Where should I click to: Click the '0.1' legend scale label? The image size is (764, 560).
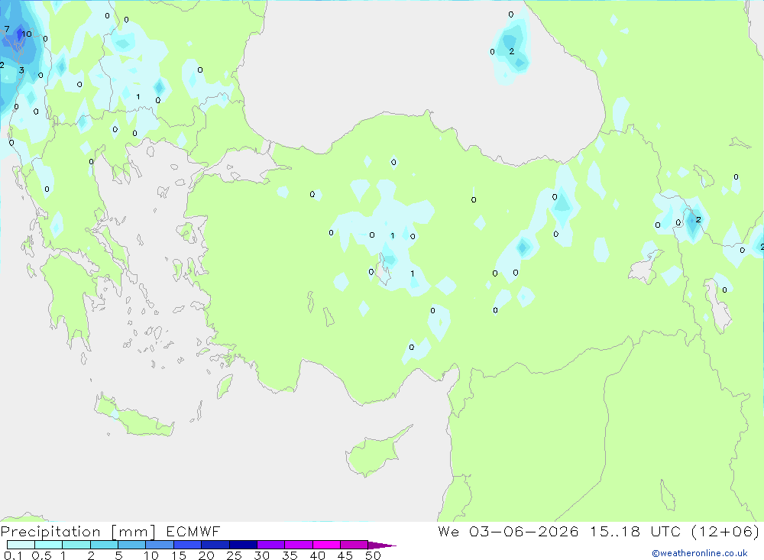(13, 555)
